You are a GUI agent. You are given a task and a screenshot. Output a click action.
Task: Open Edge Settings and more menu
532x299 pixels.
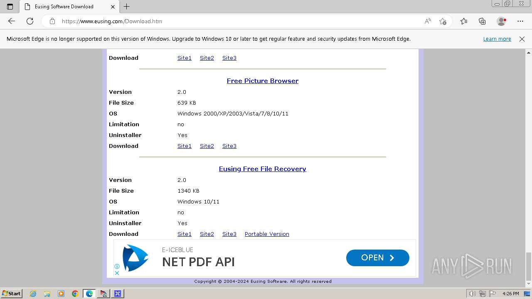click(x=520, y=21)
